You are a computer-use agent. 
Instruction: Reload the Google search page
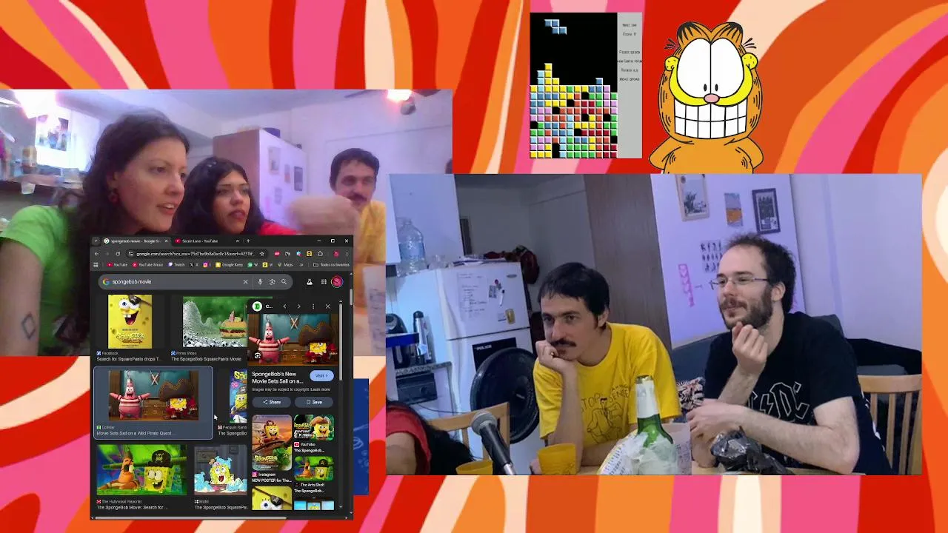tap(118, 254)
